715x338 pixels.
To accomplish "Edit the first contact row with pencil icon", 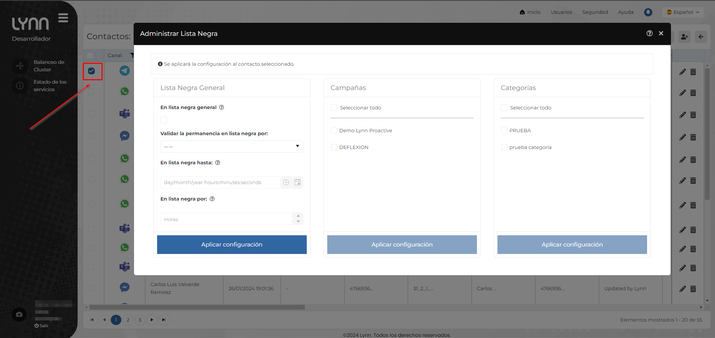I will [683, 72].
